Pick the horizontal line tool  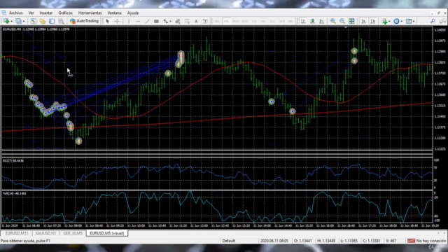coord(138,21)
